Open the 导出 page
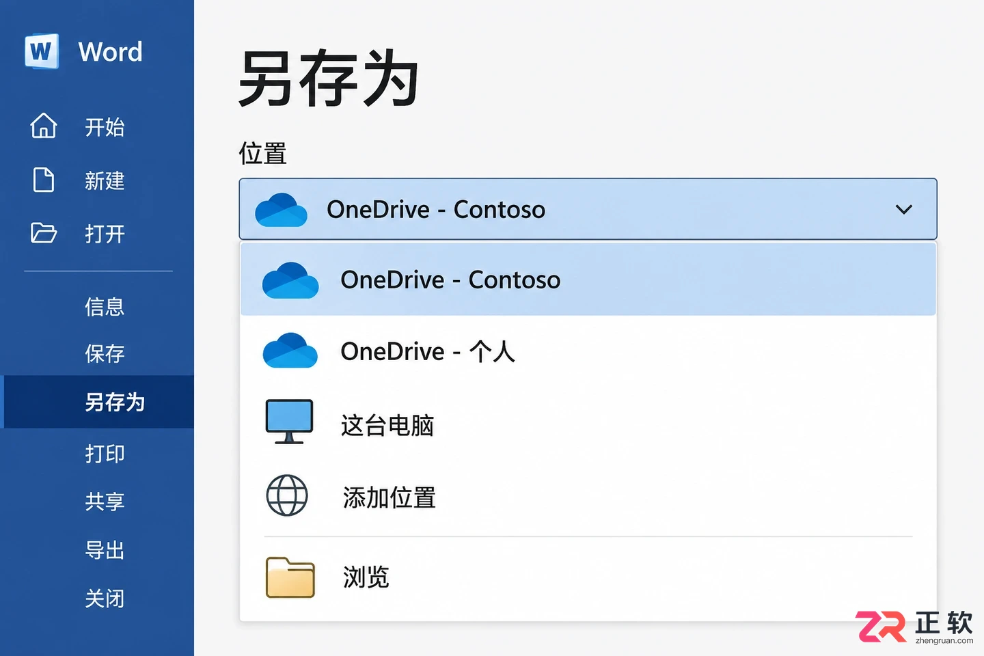The height and width of the screenshot is (656, 984). [x=105, y=550]
